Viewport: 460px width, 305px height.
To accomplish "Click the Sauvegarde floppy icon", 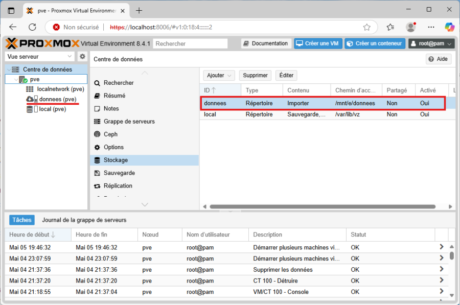I will [x=97, y=173].
